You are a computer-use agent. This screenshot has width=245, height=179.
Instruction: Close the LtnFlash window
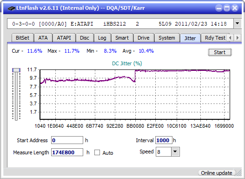point(235,8)
